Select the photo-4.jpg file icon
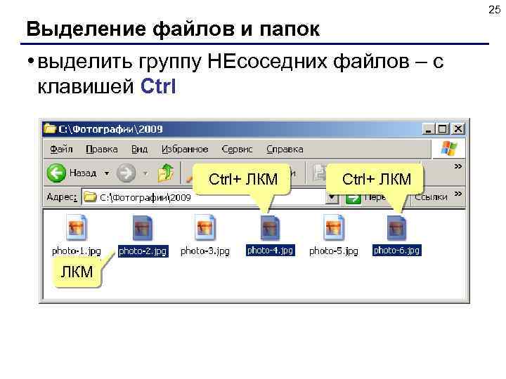Viewport: 506px width, 379px height. [x=270, y=228]
